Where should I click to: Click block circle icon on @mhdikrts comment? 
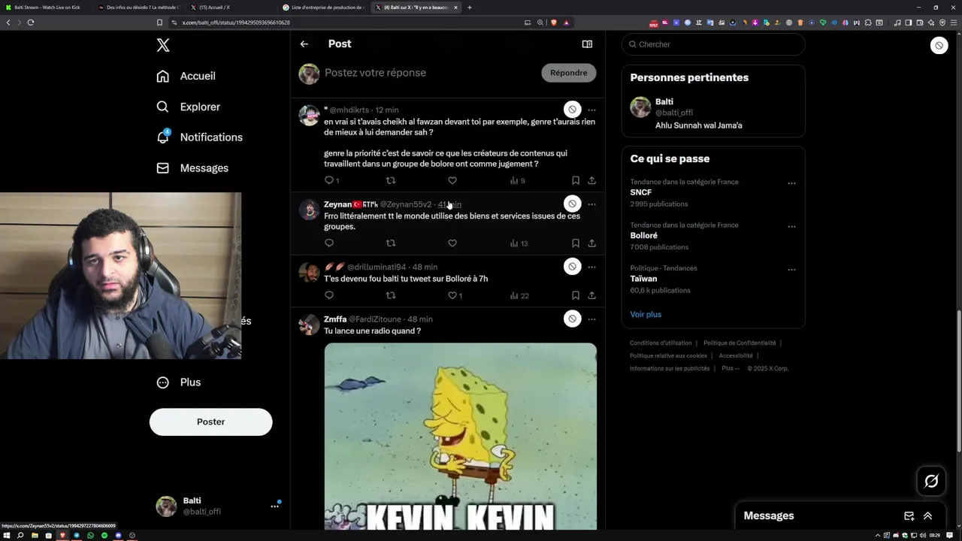(572, 110)
